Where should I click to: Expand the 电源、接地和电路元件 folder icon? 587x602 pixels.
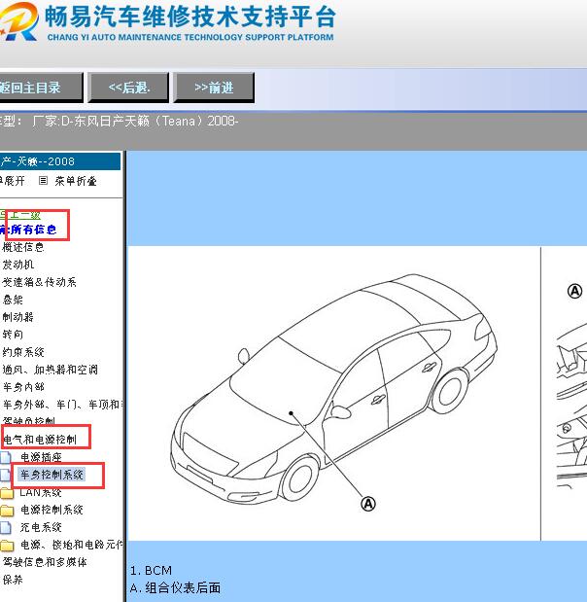point(7,546)
